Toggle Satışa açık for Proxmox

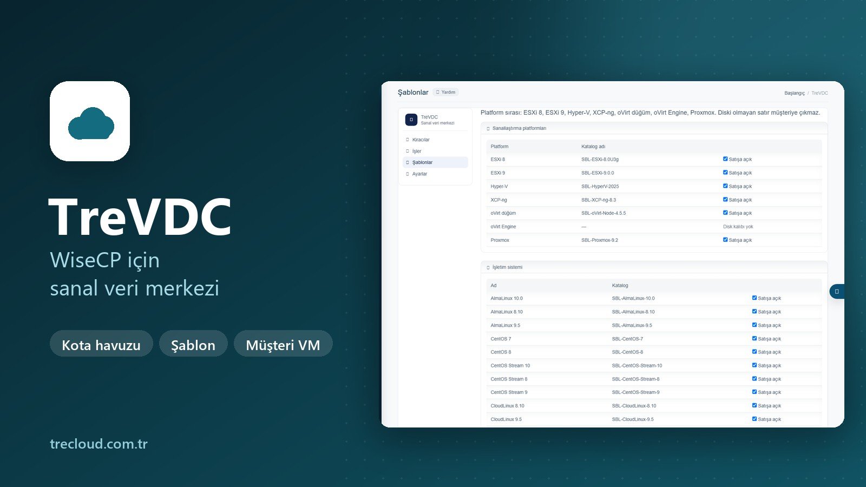pyautogui.click(x=725, y=240)
